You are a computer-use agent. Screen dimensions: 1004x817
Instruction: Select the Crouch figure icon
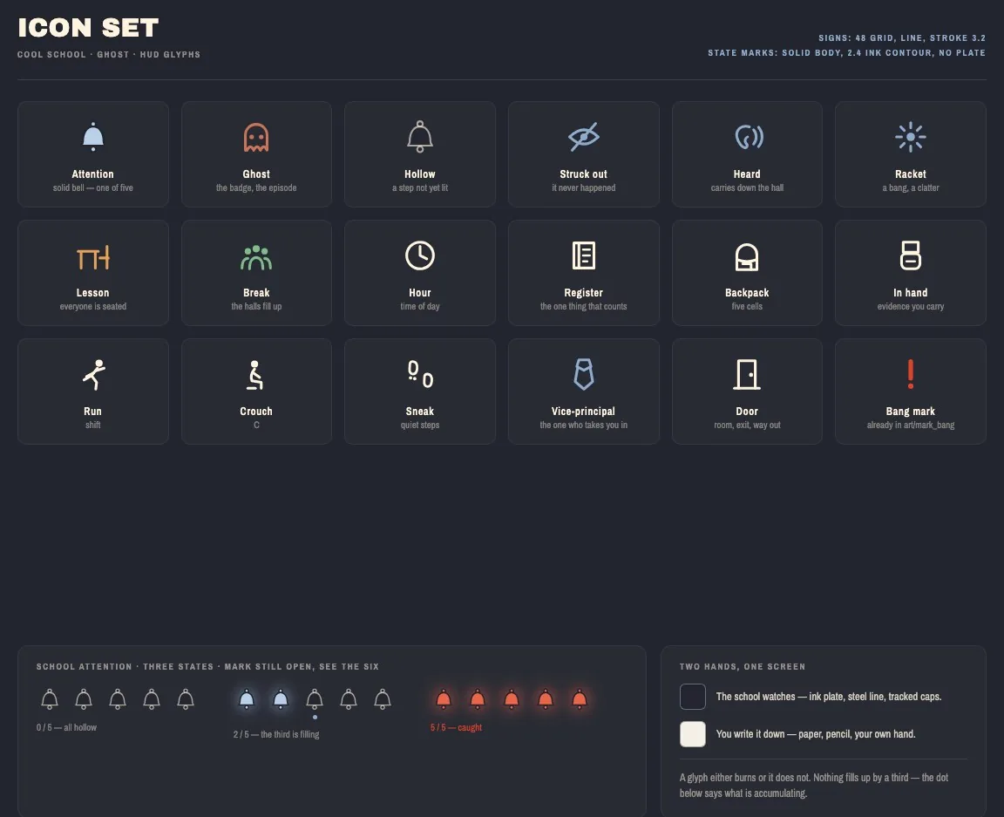tap(254, 375)
